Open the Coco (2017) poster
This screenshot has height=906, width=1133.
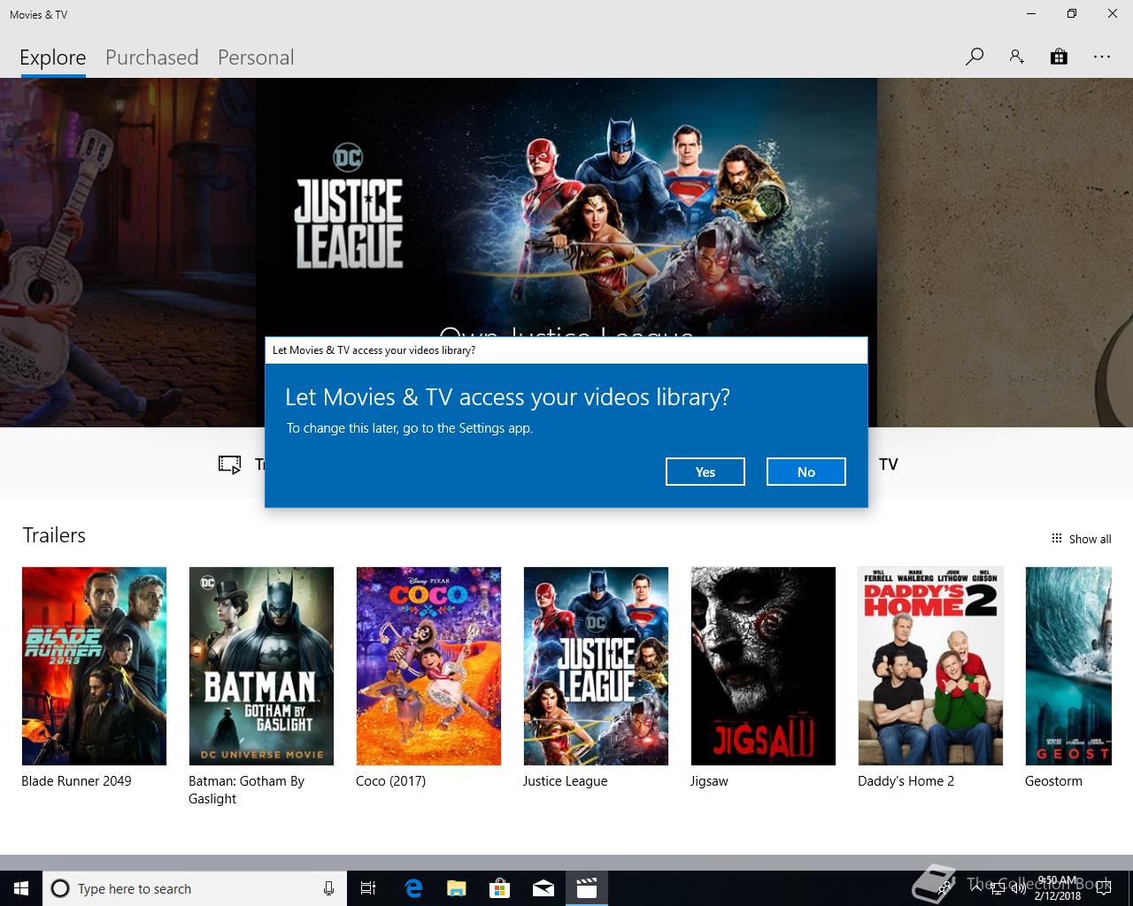click(x=428, y=666)
